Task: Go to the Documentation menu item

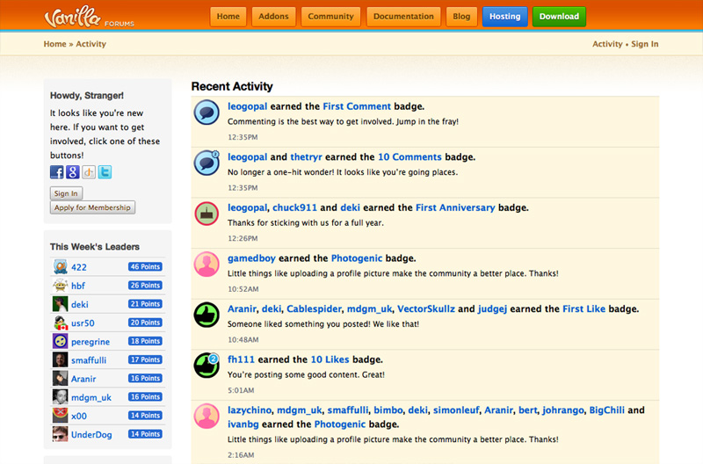Action: 403,17
